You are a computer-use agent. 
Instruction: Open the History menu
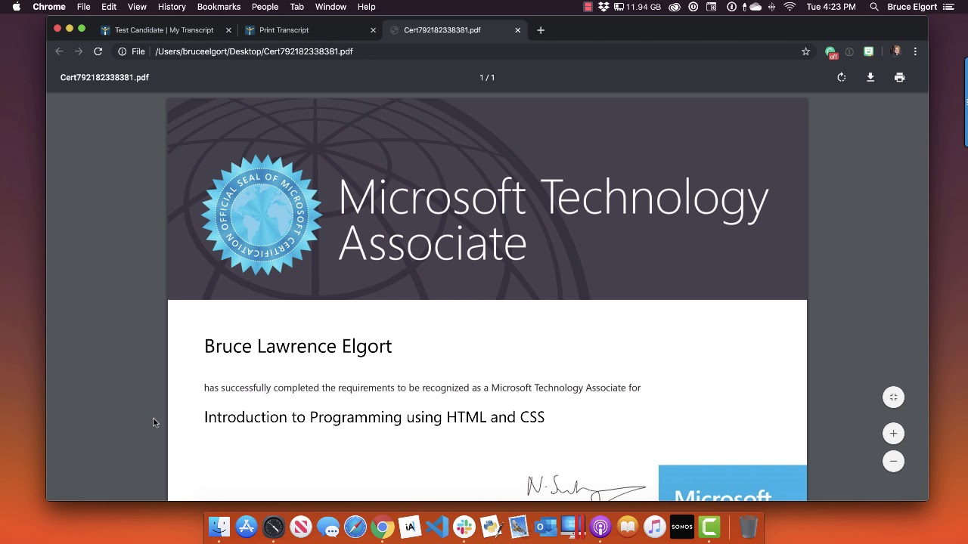[x=172, y=7]
